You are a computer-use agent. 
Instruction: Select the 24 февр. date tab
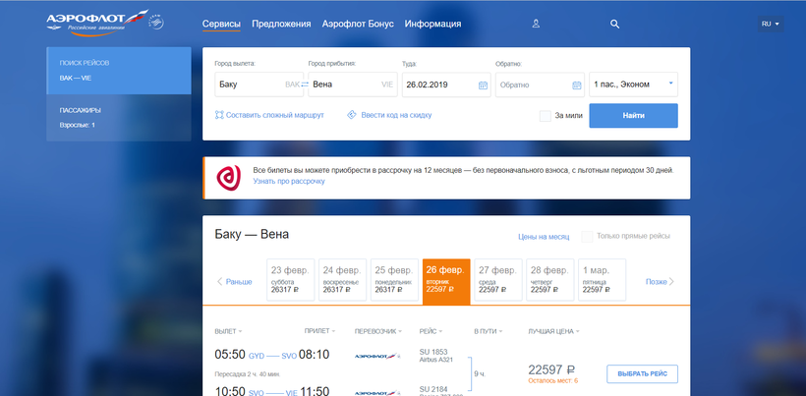tap(342, 280)
